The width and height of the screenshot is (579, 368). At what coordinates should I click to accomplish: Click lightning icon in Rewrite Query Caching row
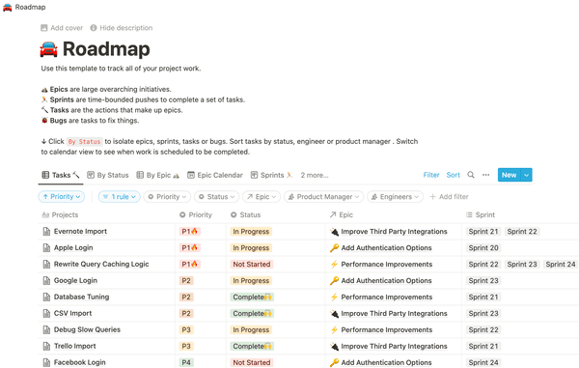click(x=334, y=265)
